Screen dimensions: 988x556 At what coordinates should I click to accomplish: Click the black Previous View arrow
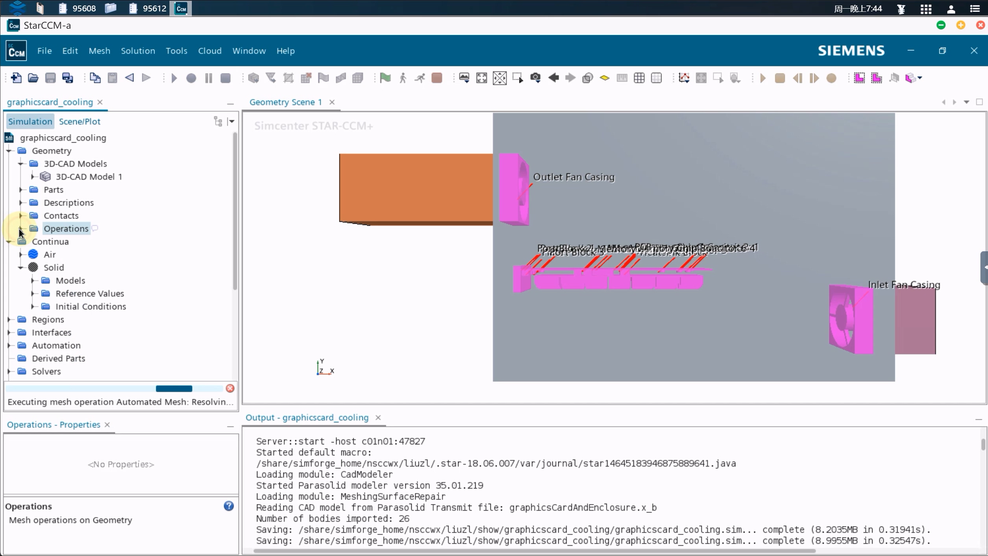[553, 78]
